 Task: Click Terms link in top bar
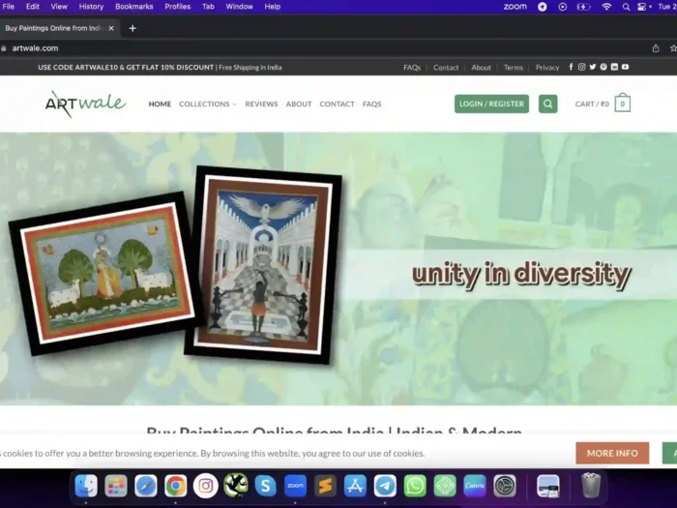[513, 68]
